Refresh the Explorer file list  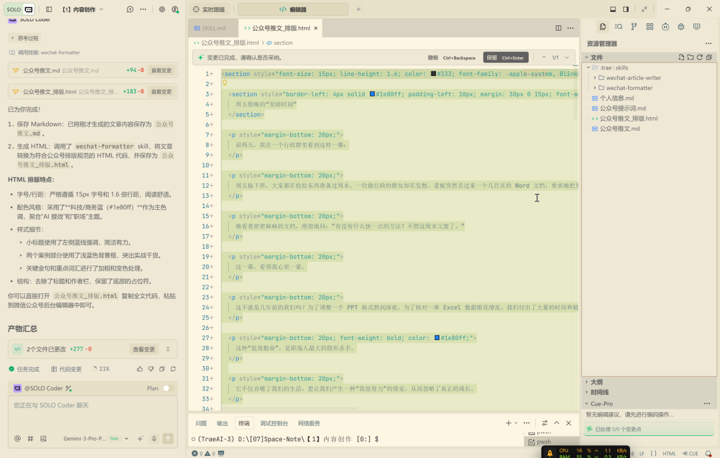[700, 57]
